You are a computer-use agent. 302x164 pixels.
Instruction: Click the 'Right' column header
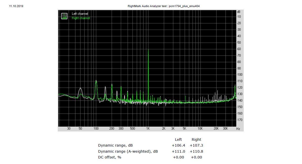(196, 140)
